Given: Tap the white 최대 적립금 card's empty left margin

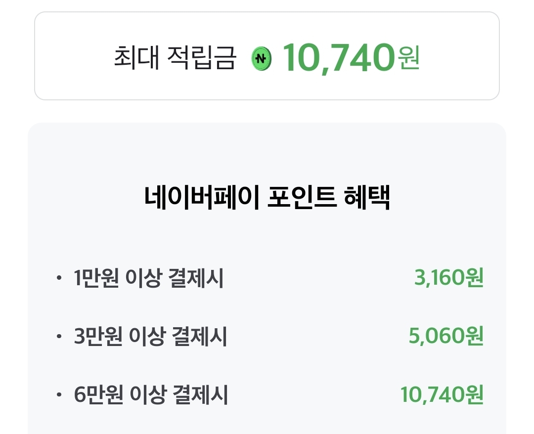Looking at the screenshot, I should (69, 56).
